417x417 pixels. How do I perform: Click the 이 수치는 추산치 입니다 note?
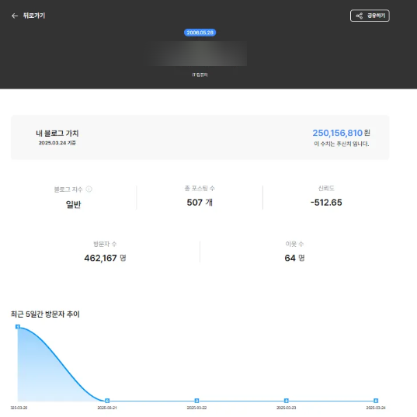coord(341,144)
